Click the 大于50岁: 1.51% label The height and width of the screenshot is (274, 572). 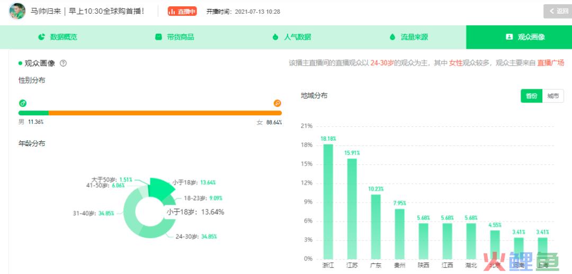pos(112,180)
